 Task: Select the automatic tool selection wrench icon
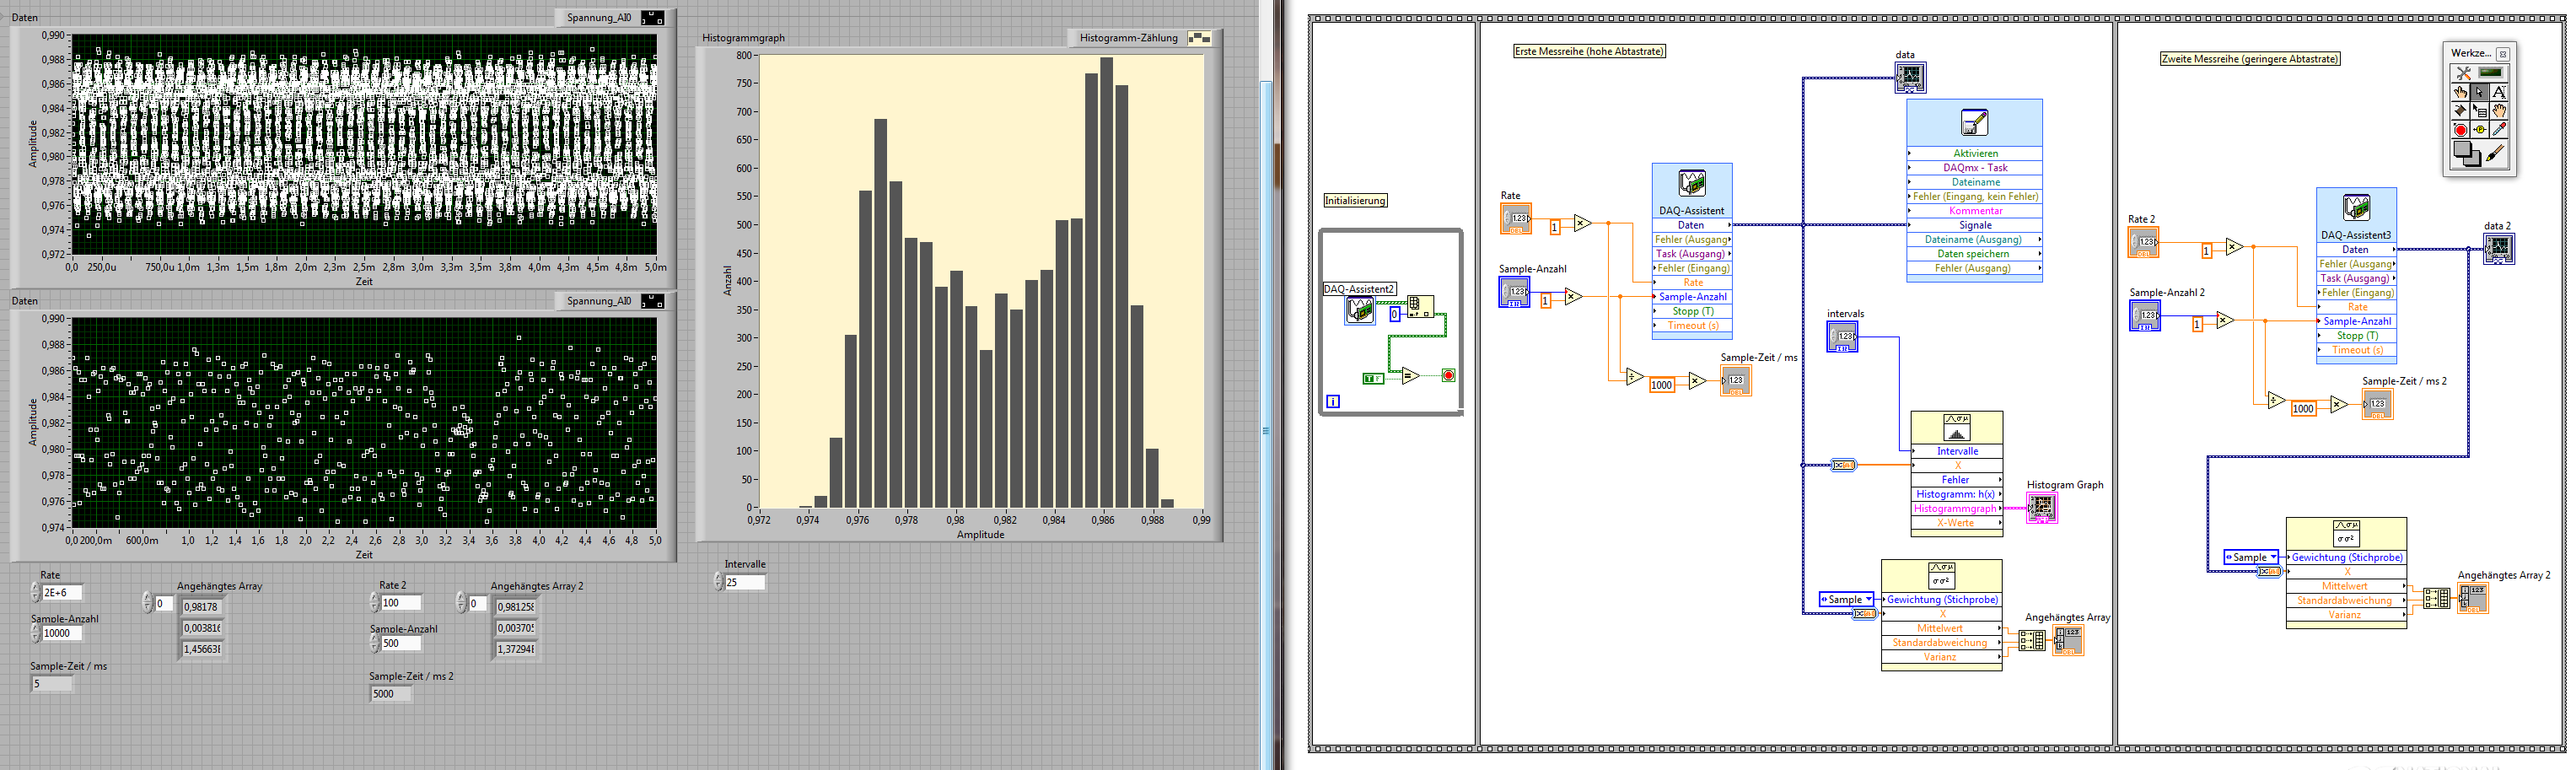pos(2463,72)
